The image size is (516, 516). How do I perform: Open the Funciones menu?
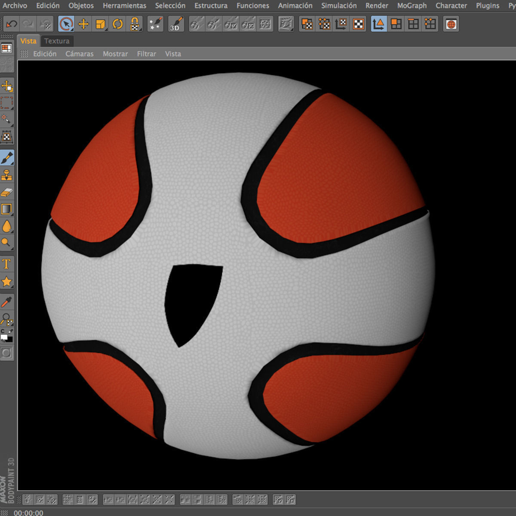(253, 6)
